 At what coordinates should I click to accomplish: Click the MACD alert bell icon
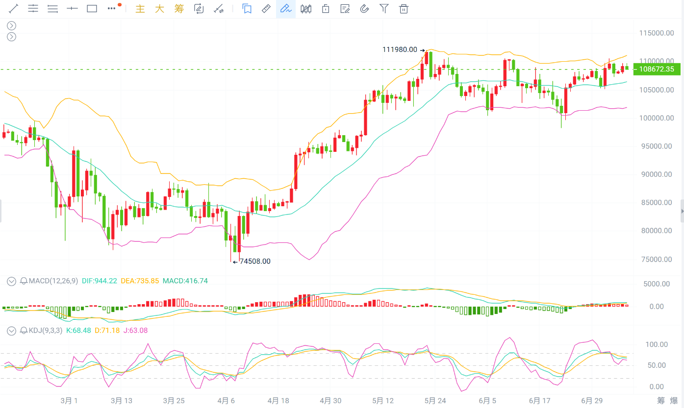[24, 281]
